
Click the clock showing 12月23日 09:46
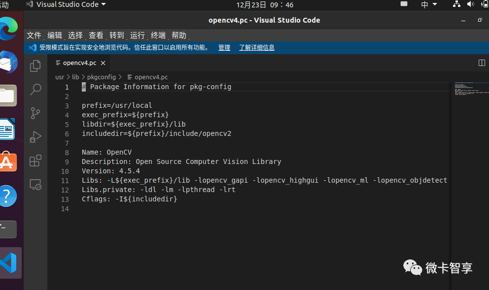pyautogui.click(x=264, y=4)
